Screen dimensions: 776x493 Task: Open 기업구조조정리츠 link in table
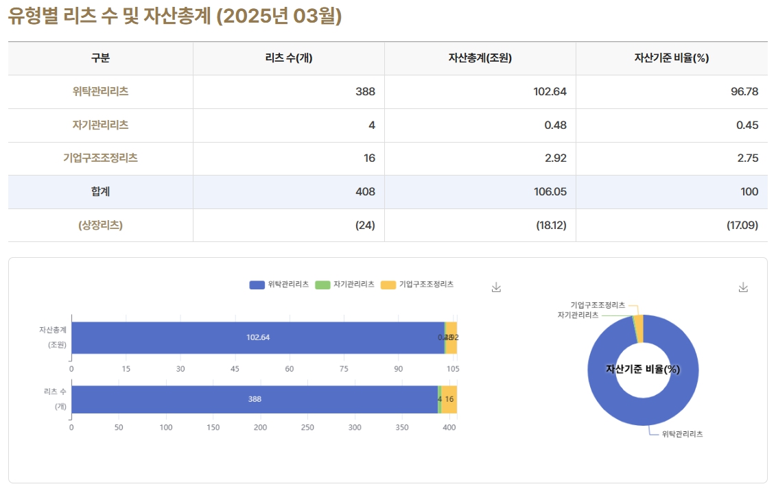100,158
